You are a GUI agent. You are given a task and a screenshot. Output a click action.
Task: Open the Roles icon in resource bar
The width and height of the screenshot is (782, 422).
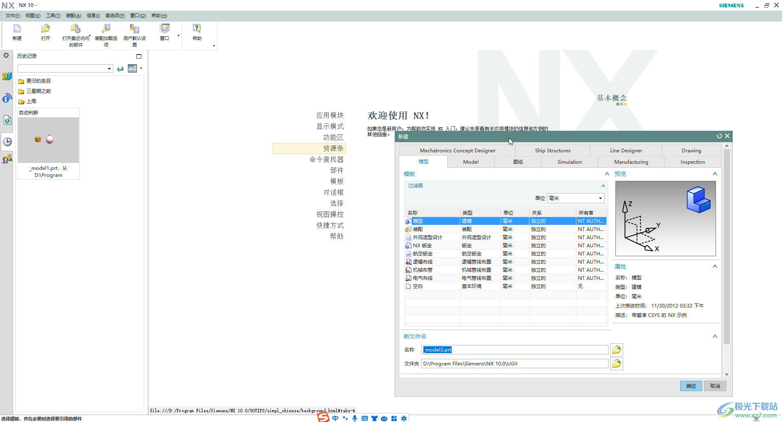7,159
